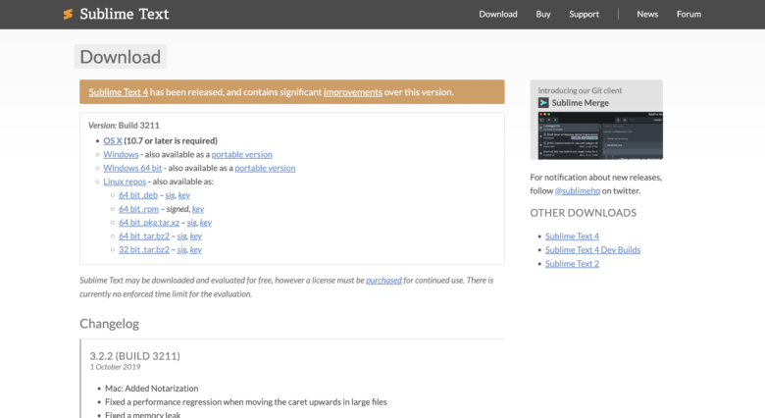Open key for 32 bit .tar.bz2
This screenshot has height=418, width=765.
coord(195,249)
